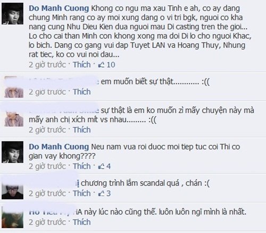The height and width of the screenshot is (233, 266).
Task: Click Thích under 'luôn luôn ngĩ mình là nhất'
Action: click(82, 222)
